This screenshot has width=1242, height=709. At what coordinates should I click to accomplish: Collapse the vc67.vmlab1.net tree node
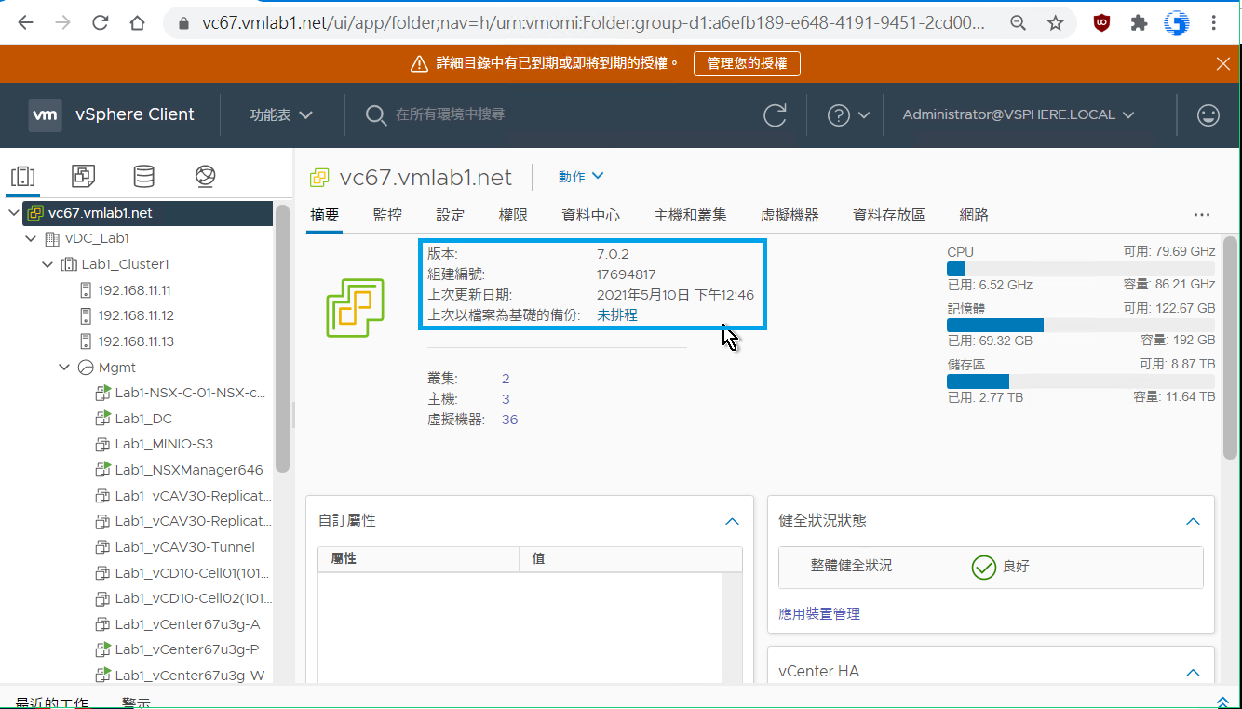[x=14, y=213]
